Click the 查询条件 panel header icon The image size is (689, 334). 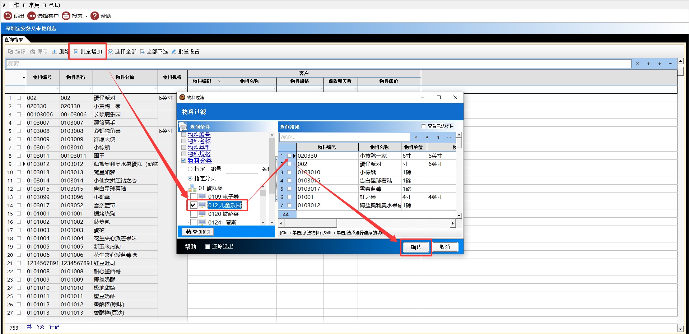click(183, 126)
